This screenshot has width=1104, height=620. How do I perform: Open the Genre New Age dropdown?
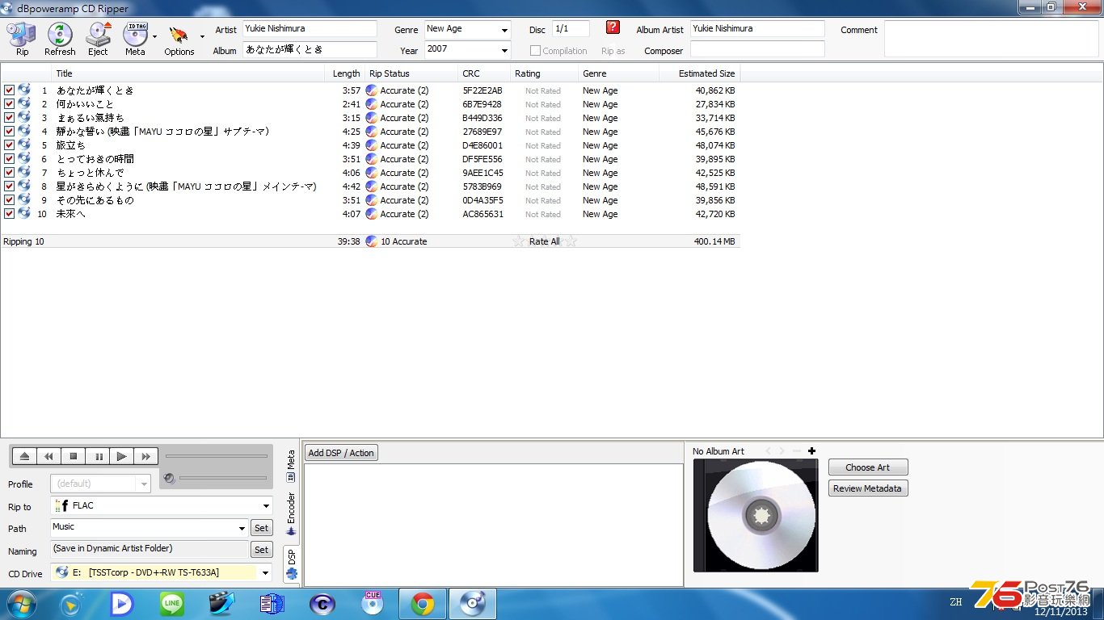[505, 30]
